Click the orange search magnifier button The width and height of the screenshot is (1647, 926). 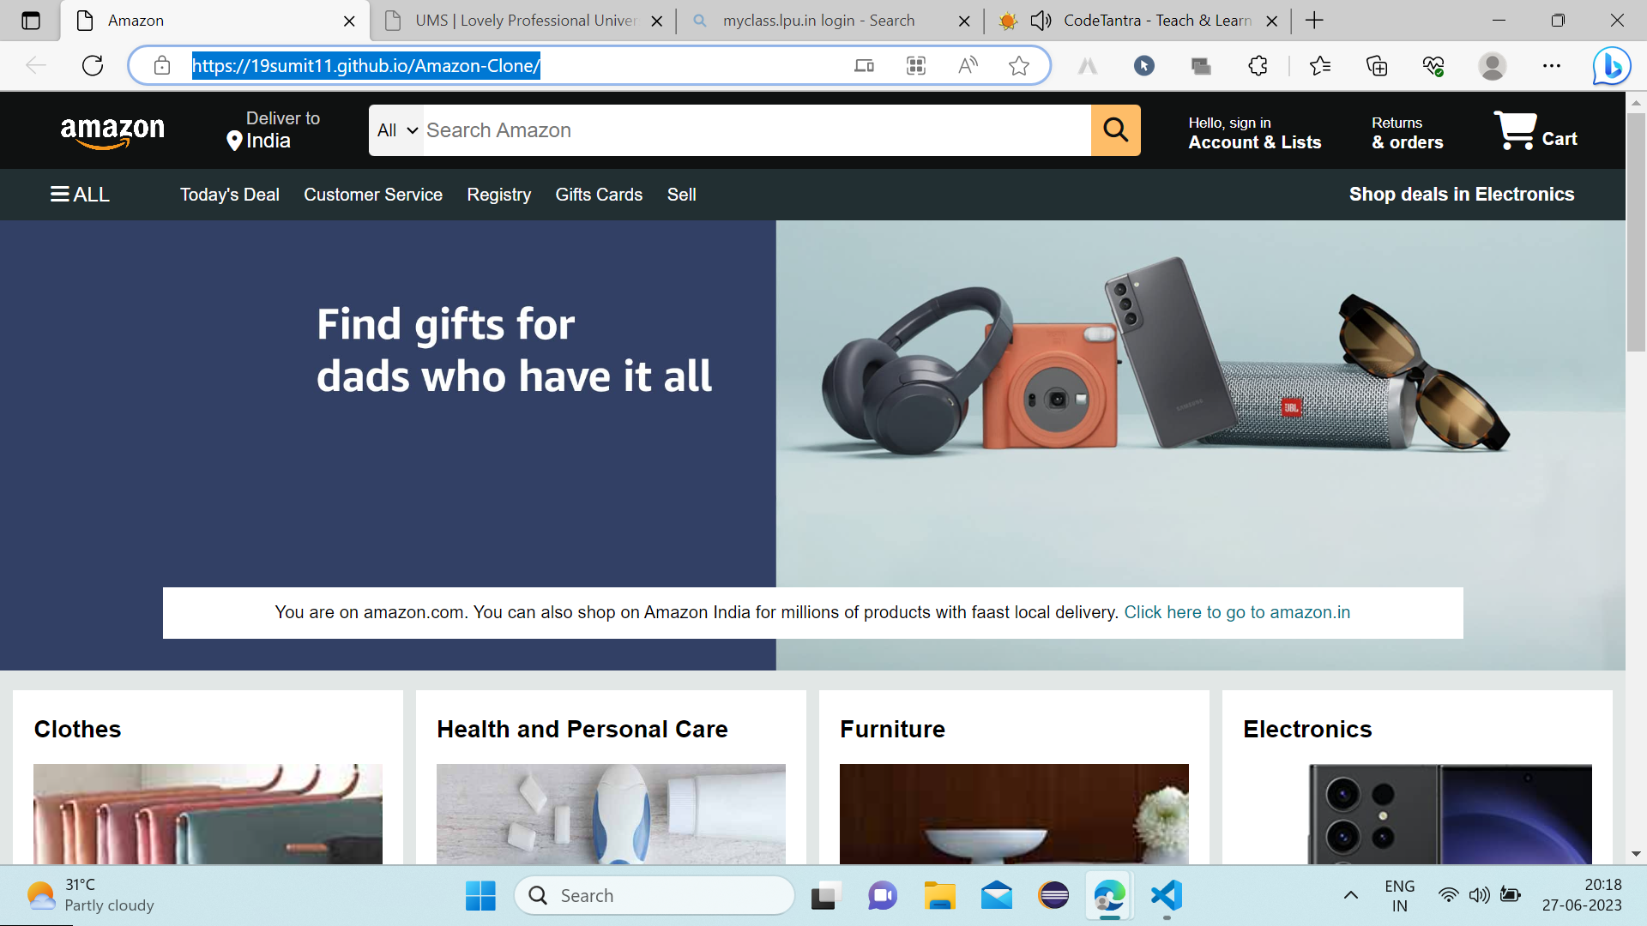(1115, 130)
